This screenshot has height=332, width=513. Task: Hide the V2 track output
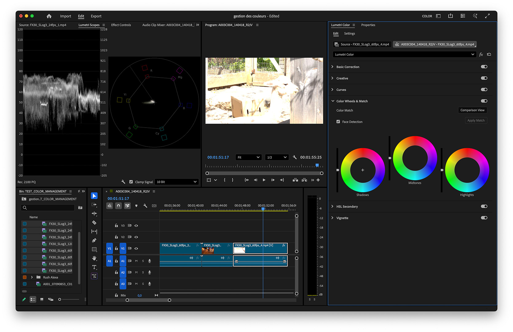[x=136, y=237]
